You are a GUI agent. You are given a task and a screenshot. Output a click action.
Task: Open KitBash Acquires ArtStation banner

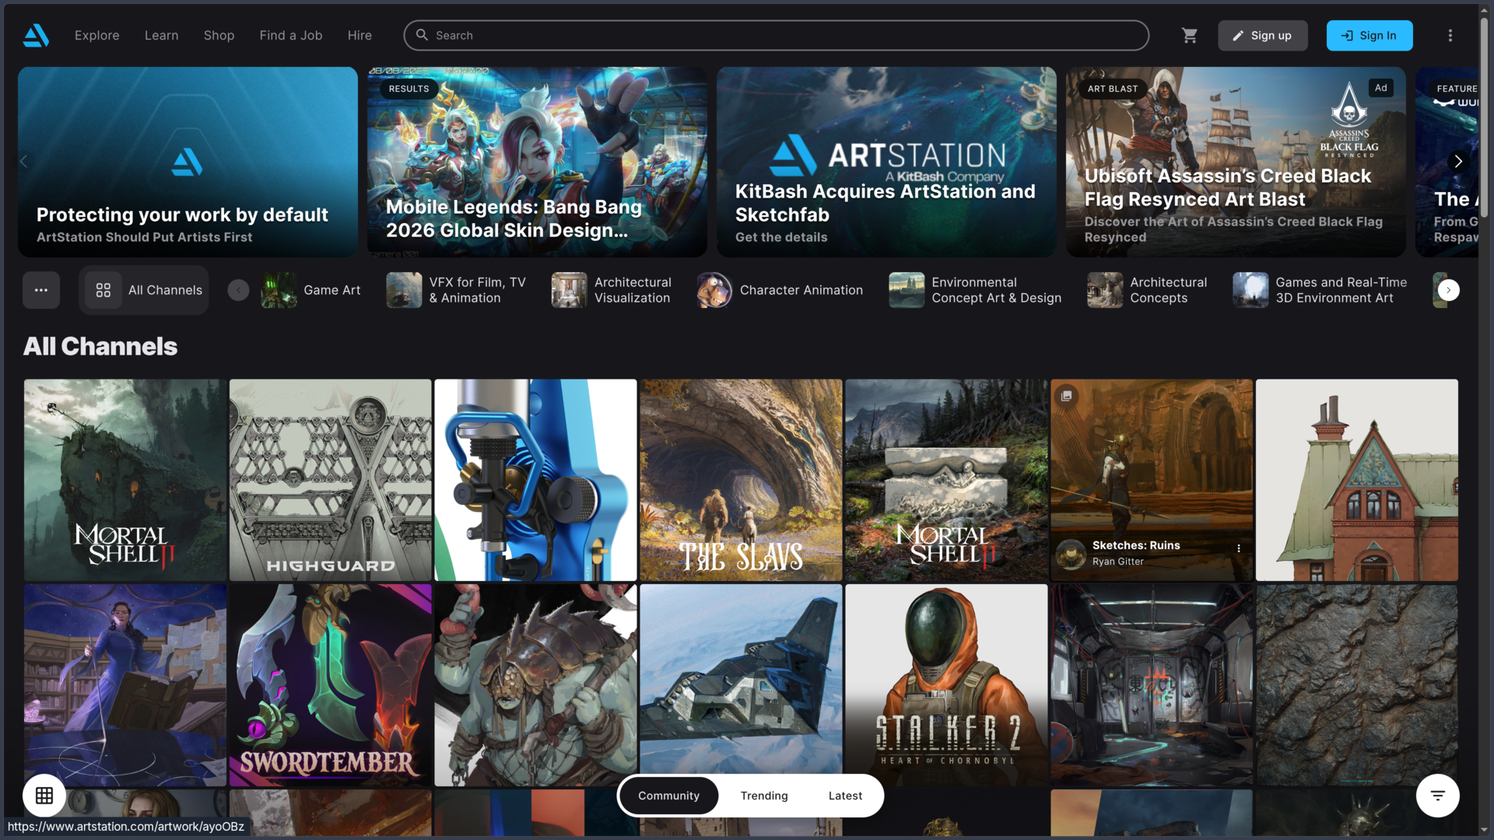point(886,162)
